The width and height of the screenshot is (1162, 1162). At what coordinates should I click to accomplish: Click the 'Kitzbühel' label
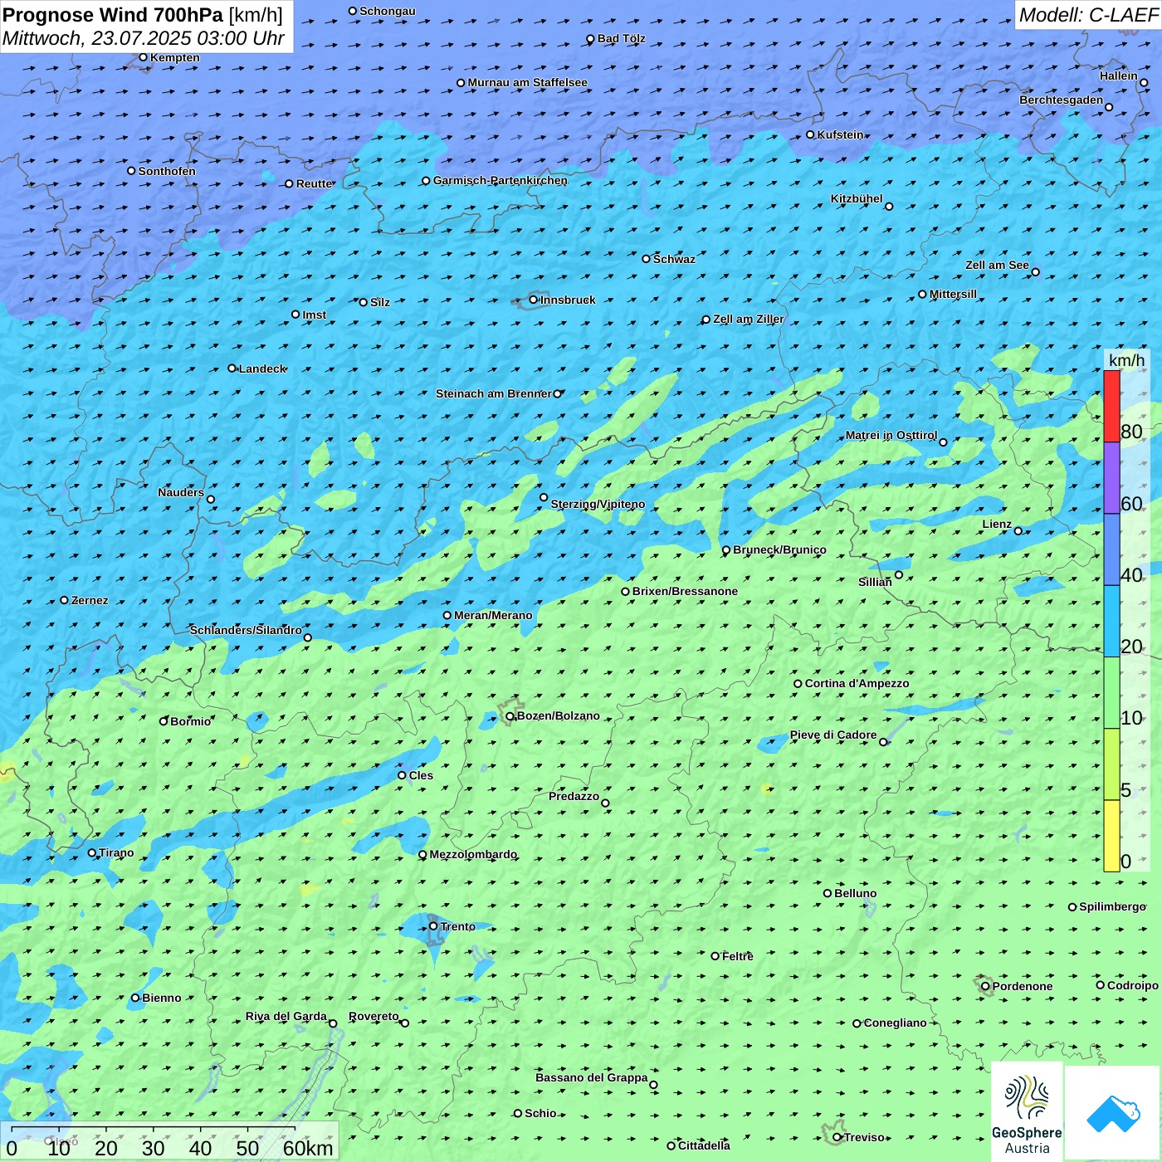[x=857, y=198]
